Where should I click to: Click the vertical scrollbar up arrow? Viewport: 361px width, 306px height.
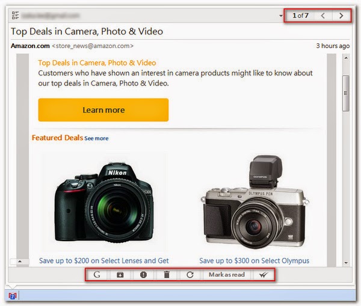click(x=346, y=58)
